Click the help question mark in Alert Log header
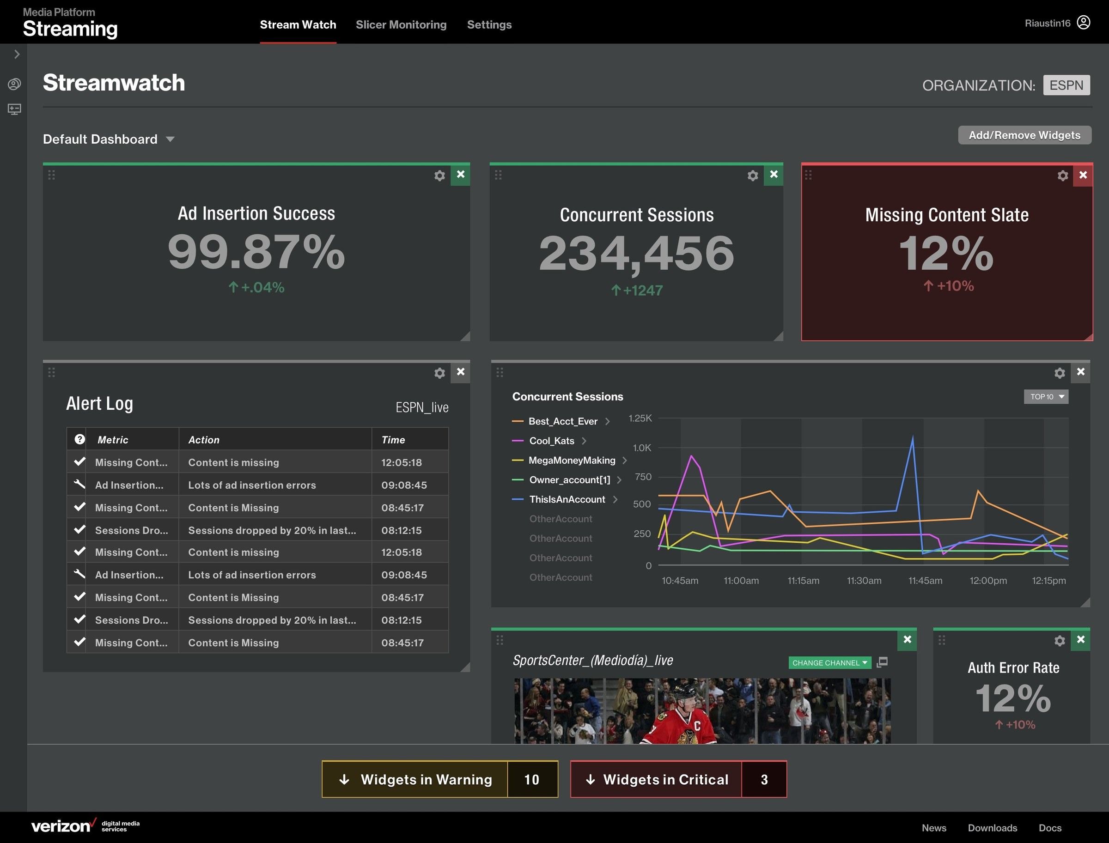The width and height of the screenshot is (1109, 843). point(79,439)
